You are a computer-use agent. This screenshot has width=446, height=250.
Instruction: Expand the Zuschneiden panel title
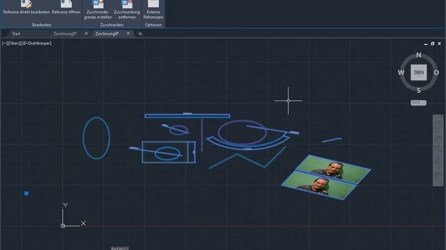(x=111, y=25)
